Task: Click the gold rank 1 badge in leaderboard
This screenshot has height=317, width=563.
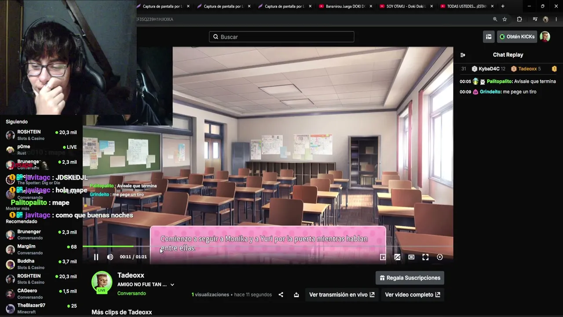Action: click(x=554, y=69)
